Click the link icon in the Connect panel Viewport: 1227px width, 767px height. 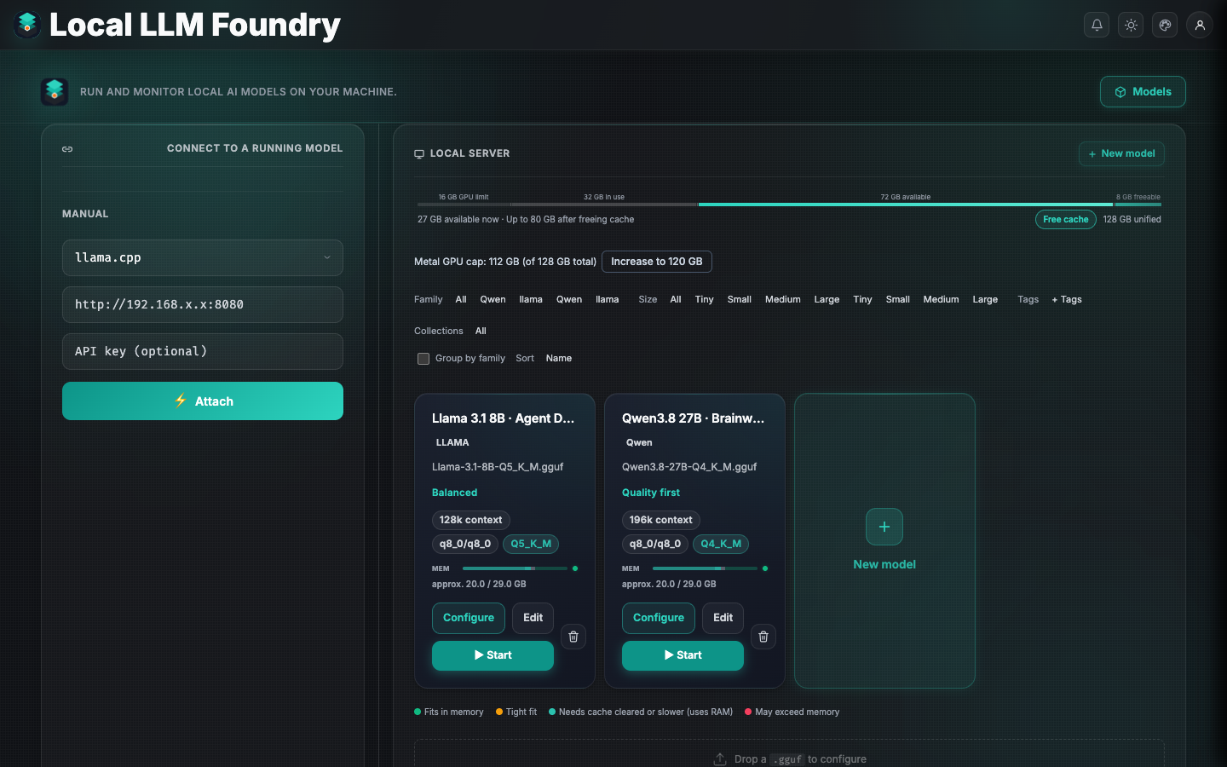(67, 149)
